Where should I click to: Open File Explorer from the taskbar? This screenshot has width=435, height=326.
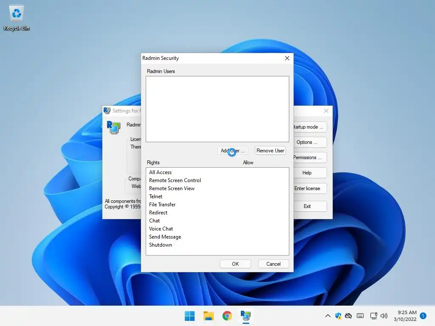tap(208, 316)
